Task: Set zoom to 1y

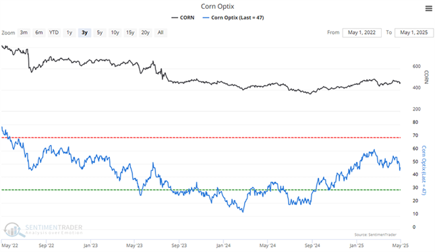Action: (x=69, y=32)
